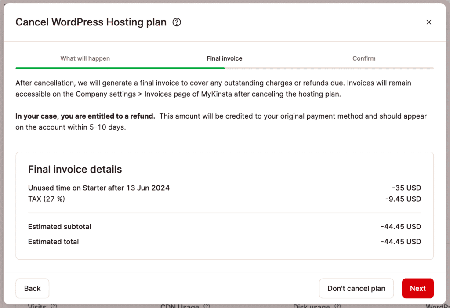The width and height of the screenshot is (450, 308).
Task: Click the Final invoice details heading
Action: [75, 170]
